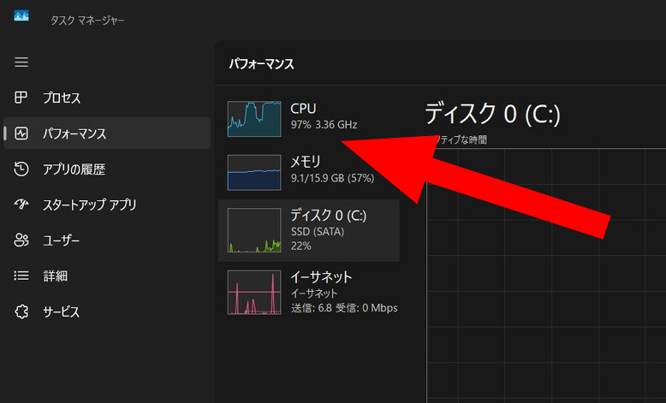666x403 pixels.
Task: Click the Task Manager app icon
Action: pos(21,16)
